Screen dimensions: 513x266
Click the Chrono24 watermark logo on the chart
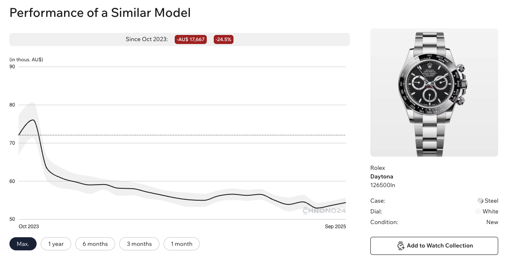(324, 211)
